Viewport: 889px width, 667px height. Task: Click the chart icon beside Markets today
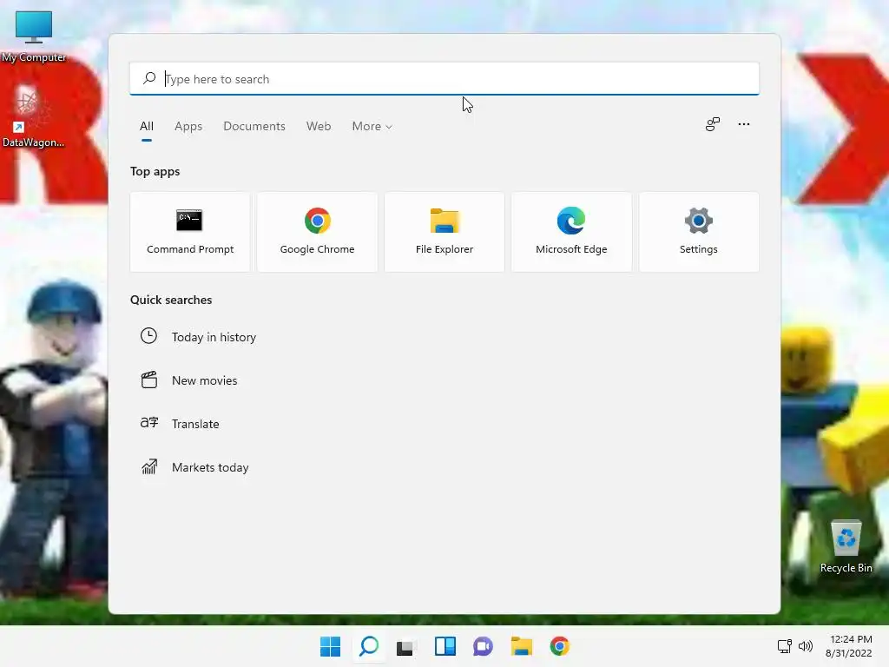point(149,466)
